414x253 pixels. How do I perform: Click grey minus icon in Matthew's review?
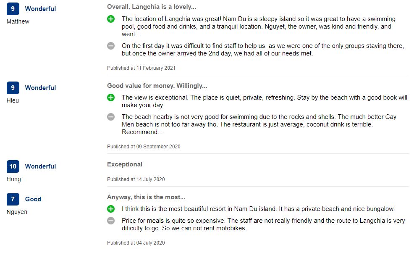(111, 46)
